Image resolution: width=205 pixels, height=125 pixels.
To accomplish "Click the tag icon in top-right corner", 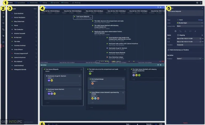I will tap(201, 3).
